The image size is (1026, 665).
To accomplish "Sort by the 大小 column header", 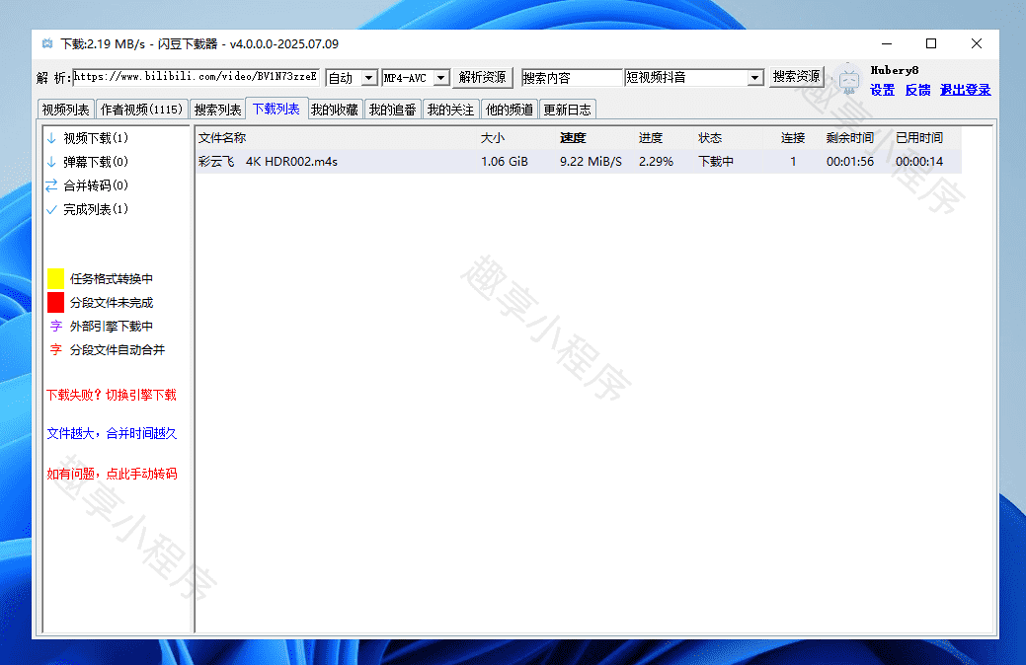I will [493, 138].
